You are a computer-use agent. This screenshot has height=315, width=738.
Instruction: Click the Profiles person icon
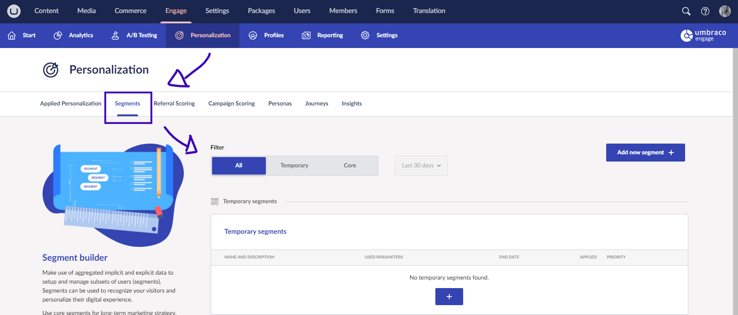click(253, 35)
